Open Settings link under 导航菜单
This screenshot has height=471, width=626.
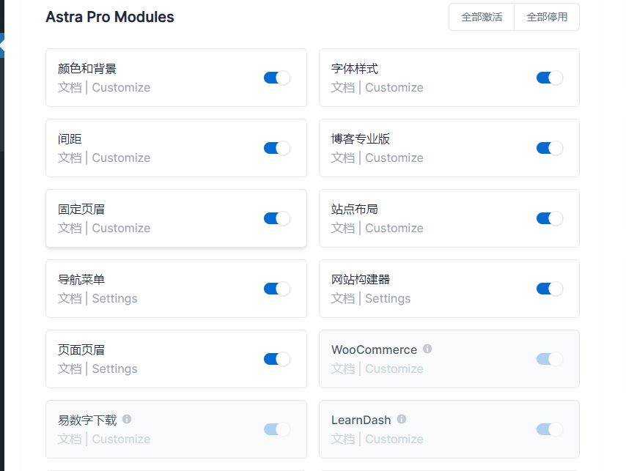coord(114,299)
